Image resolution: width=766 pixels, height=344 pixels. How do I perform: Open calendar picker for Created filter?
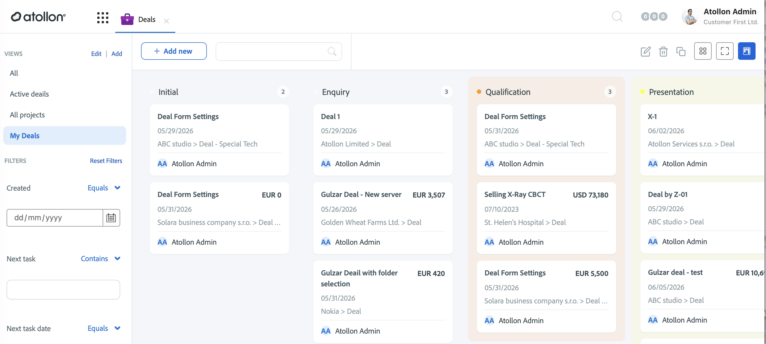111,218
